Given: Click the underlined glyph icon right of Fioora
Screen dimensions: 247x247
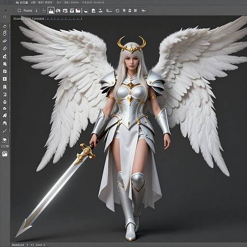Looking at the screenshot, I should pyautogui.click(x=37, y=11).
